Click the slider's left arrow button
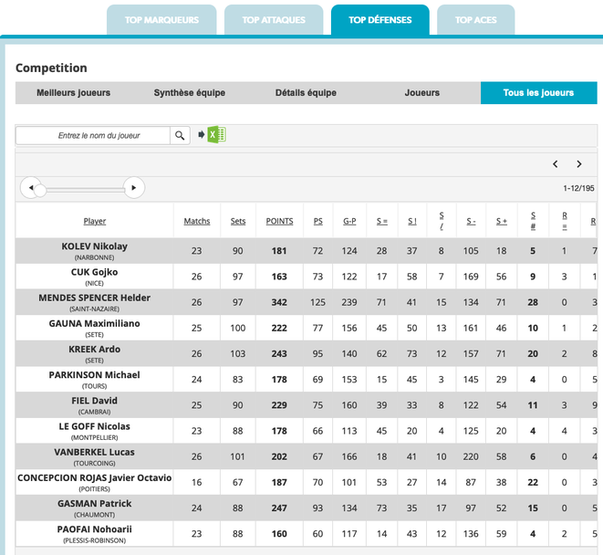603x555 pixels. point(31,188)
